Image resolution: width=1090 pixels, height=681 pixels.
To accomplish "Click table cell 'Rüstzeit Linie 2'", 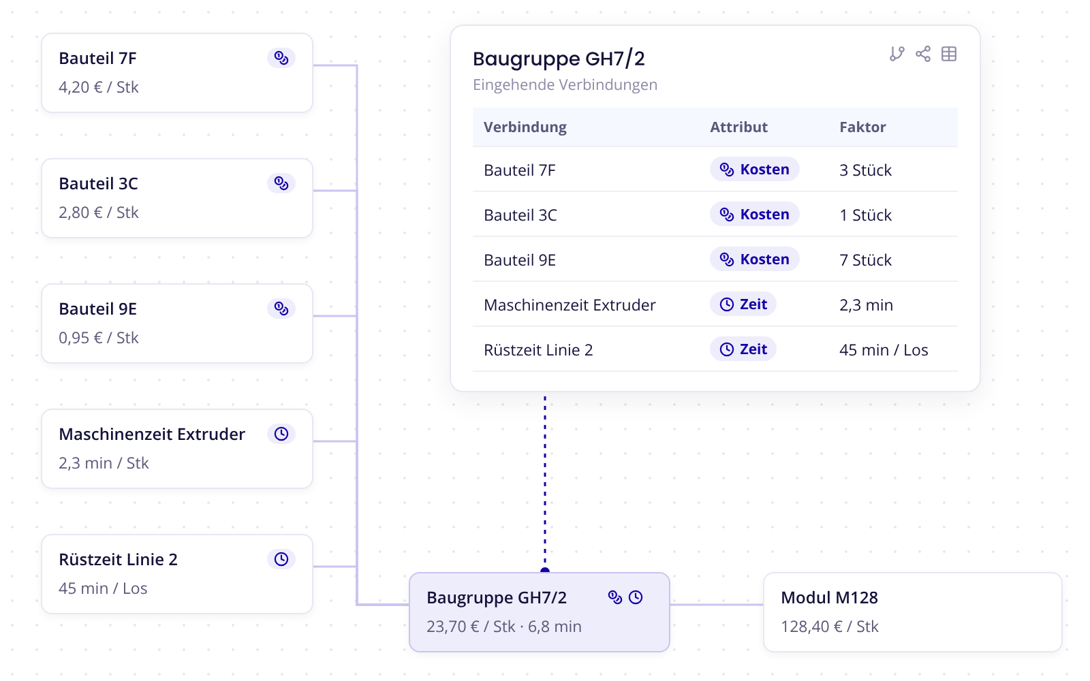I will [538, 350].
